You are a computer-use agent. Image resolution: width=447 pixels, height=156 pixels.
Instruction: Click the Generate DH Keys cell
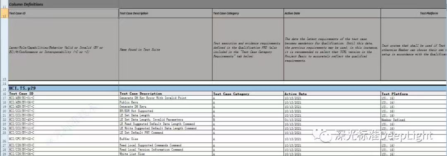pos(166,106)
